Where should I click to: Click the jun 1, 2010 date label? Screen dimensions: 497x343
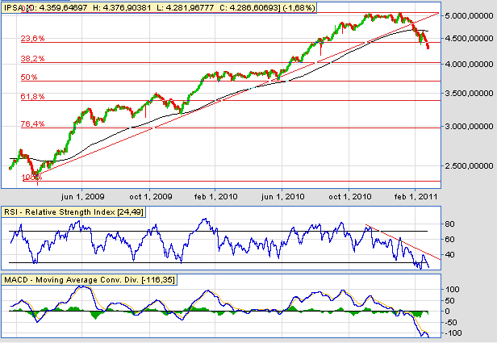tap(282, 197)
